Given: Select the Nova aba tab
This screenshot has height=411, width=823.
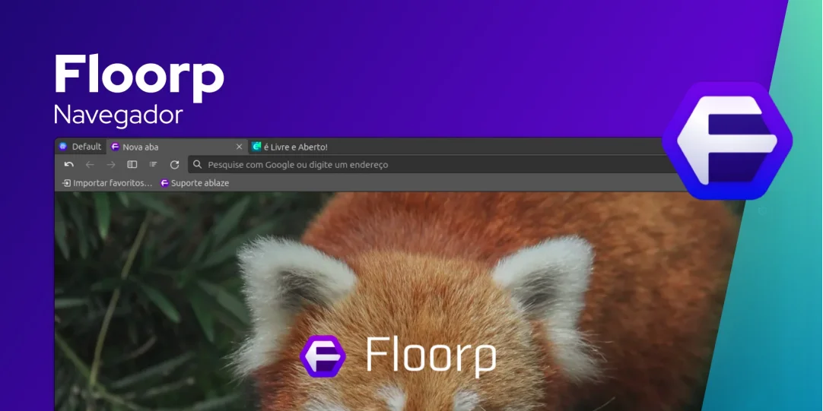Looking at the screenshot, I should tap(177, 147).
